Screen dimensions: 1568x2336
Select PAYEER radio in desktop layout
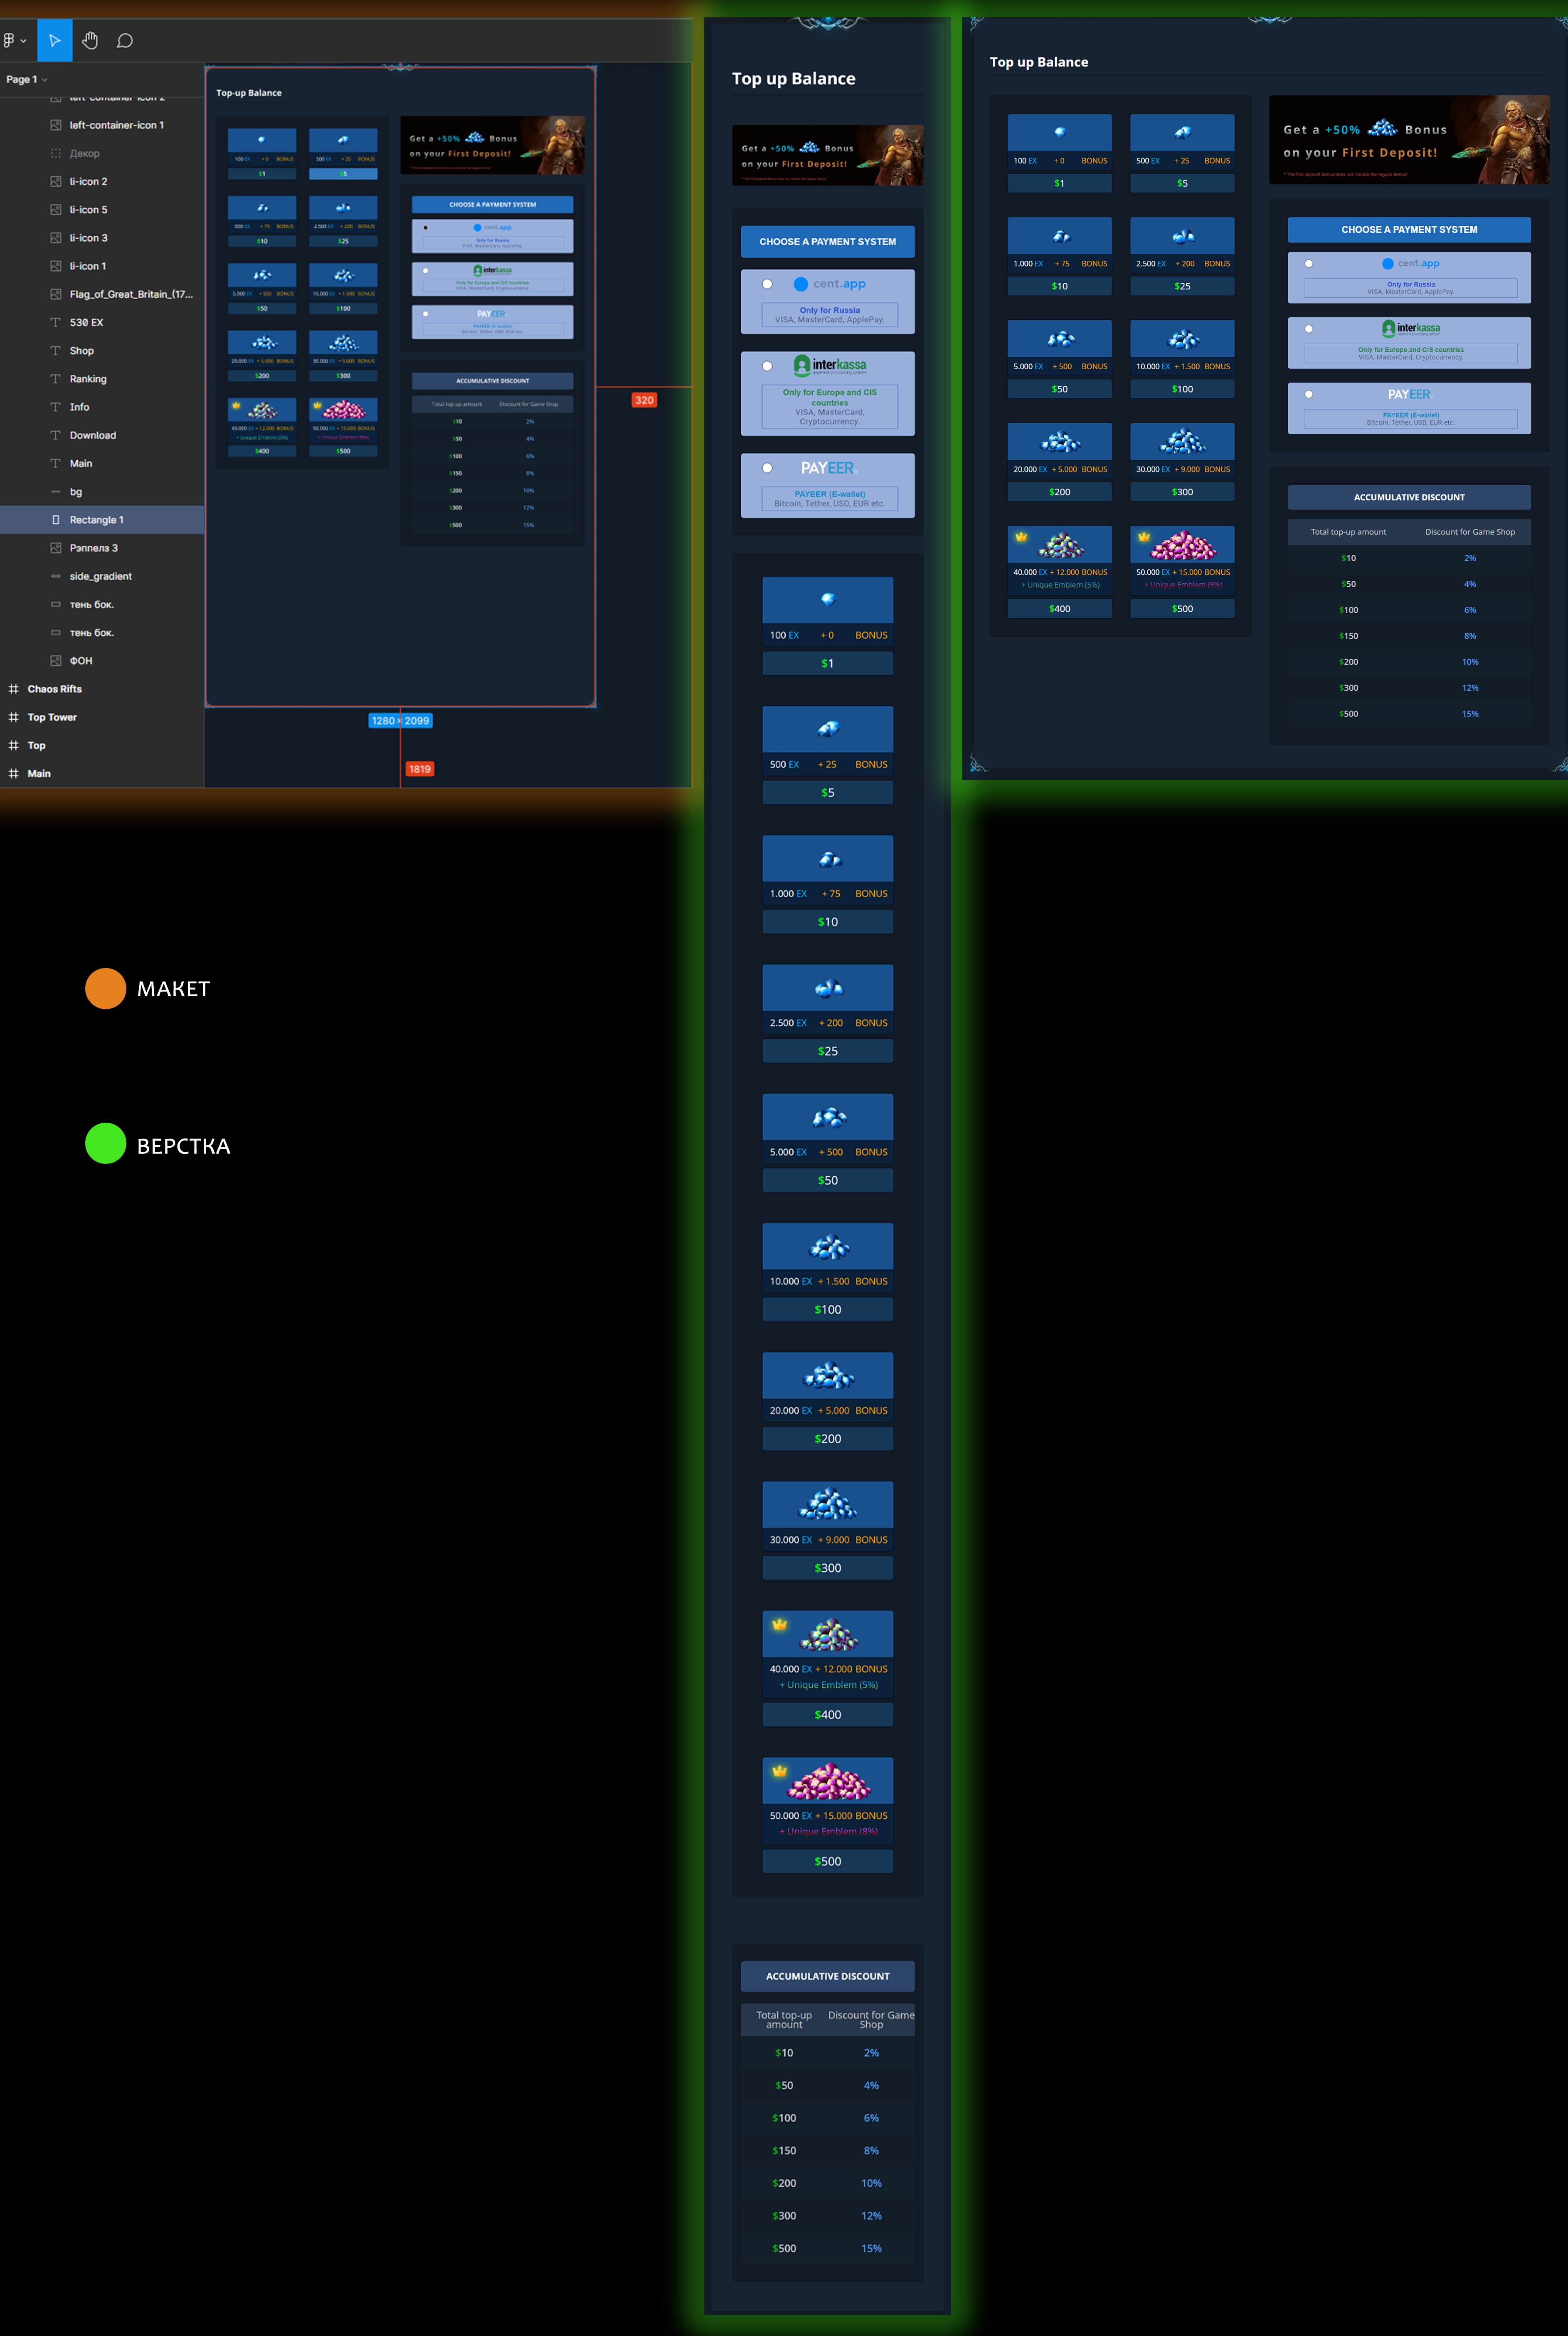click(1308, 394)
